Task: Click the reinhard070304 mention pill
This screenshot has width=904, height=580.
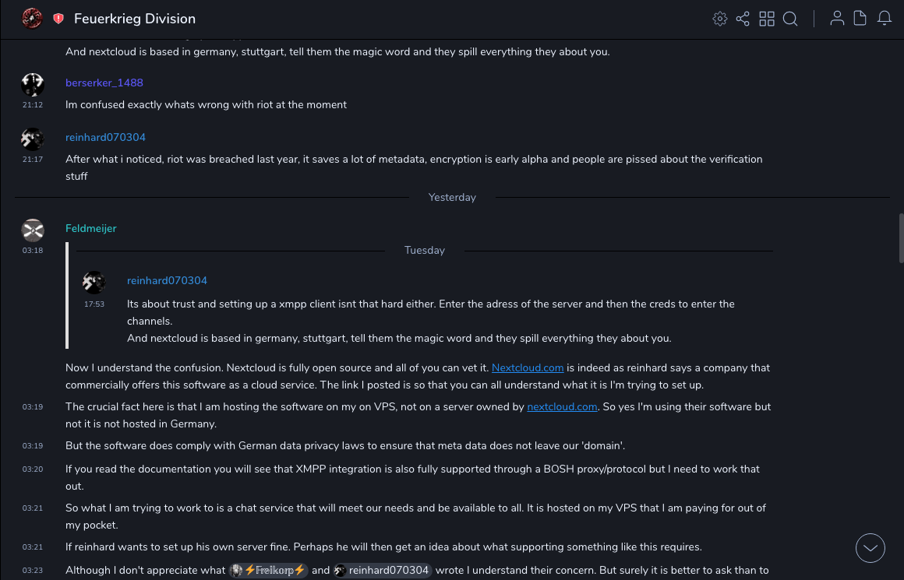Action: 382,571
